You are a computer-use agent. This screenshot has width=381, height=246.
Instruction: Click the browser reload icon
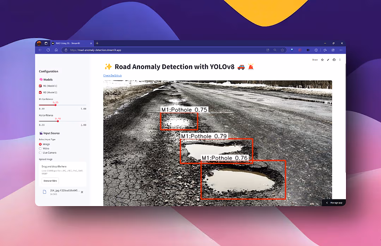(x=48, y=50)
